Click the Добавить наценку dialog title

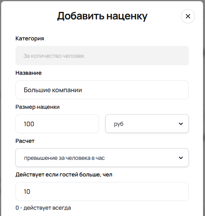tap(102, 16)
